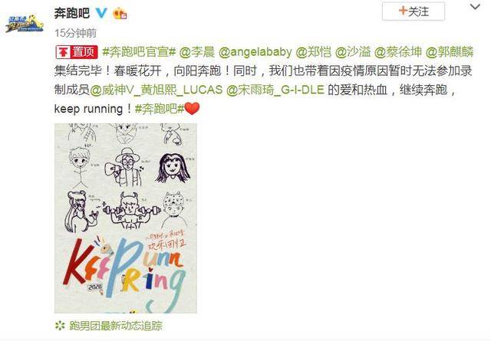The height and width of the screenshot is (341, 491).
Task: Click the red heart emoji in post
Action: [x=192, y=109]
